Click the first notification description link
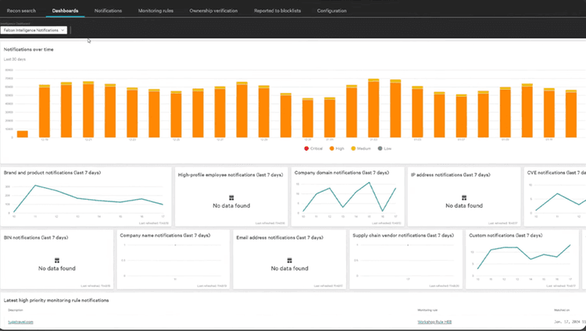The width and height of the screenshot is (586, 331). pos(20,321)
